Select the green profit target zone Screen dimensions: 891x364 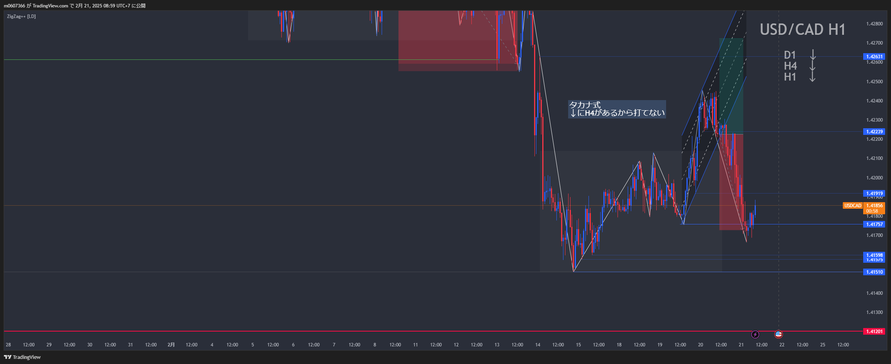[731, 86]
